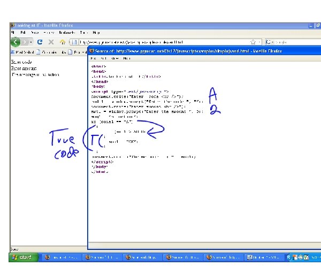Screen dimensions: 321x274
Task: Click the grey Forward arrow button
Action: [x=25, y=42]
